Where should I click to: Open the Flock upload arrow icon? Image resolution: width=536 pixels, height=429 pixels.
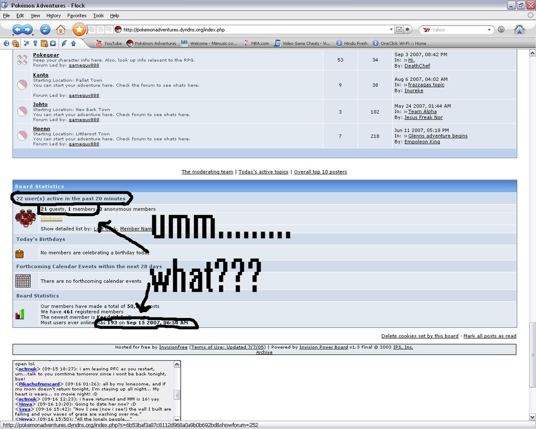point(73,43)
